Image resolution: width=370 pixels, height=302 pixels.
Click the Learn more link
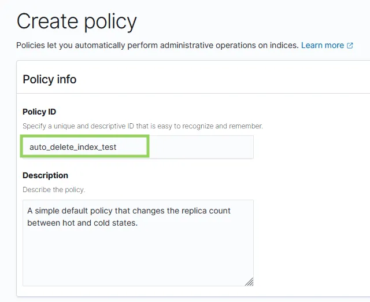[322, 45]
